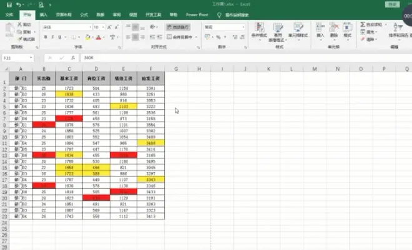The height and width of the screenshot is (250, 412).
Task: Toggle Align Left
Action: tap(128, 37)
